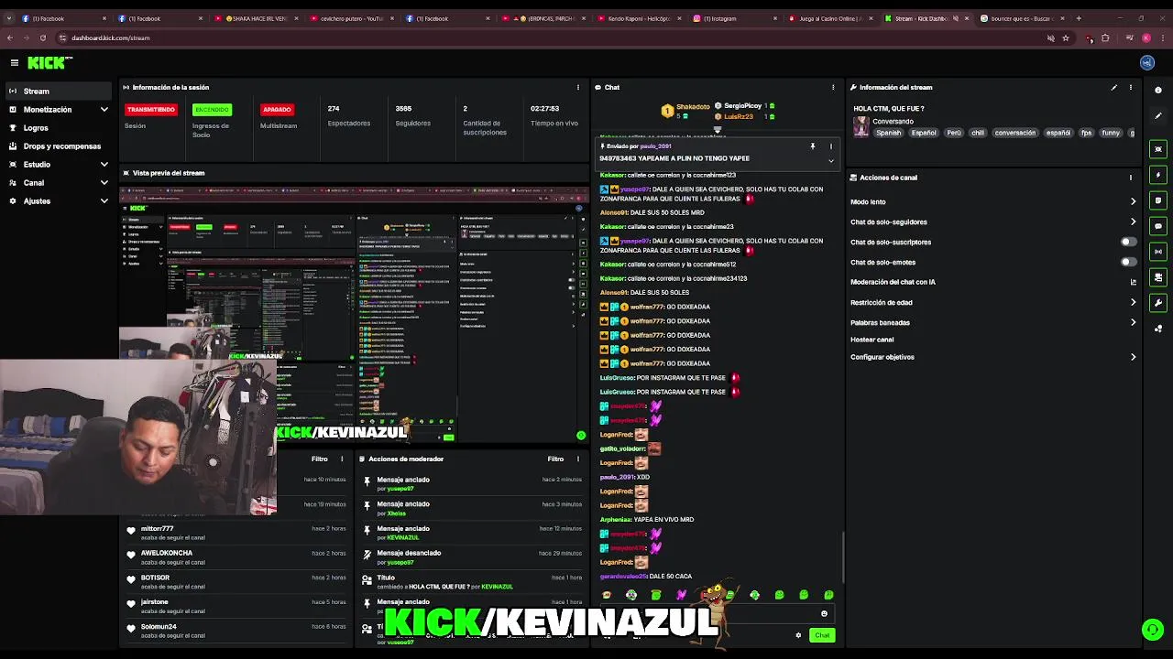Collapse the gift leaderboard with the down arrow
The image size is (1173, 659).
click(718, 130)
